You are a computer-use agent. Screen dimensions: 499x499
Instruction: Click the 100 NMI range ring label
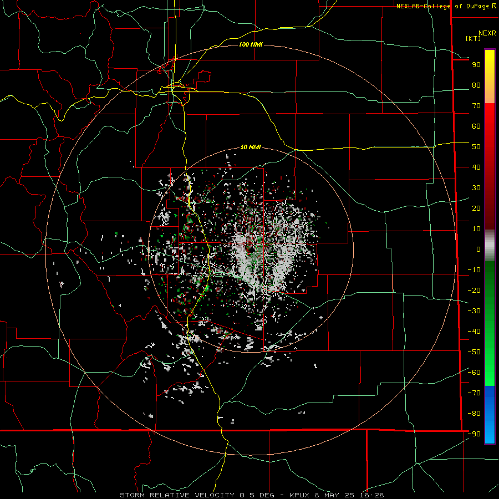click(251, 44)
